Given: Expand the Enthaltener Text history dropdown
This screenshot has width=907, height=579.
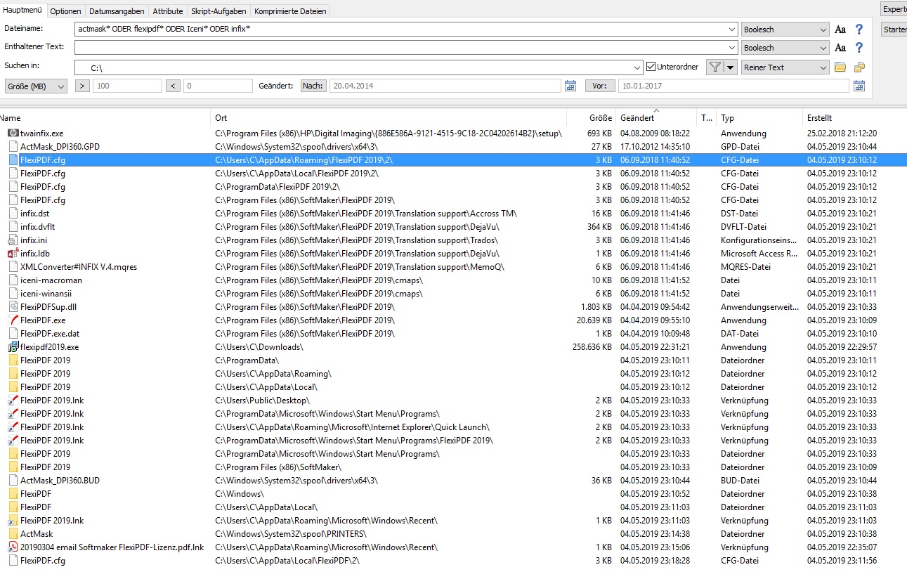Looking at the screenshot, I should (732, 48).
